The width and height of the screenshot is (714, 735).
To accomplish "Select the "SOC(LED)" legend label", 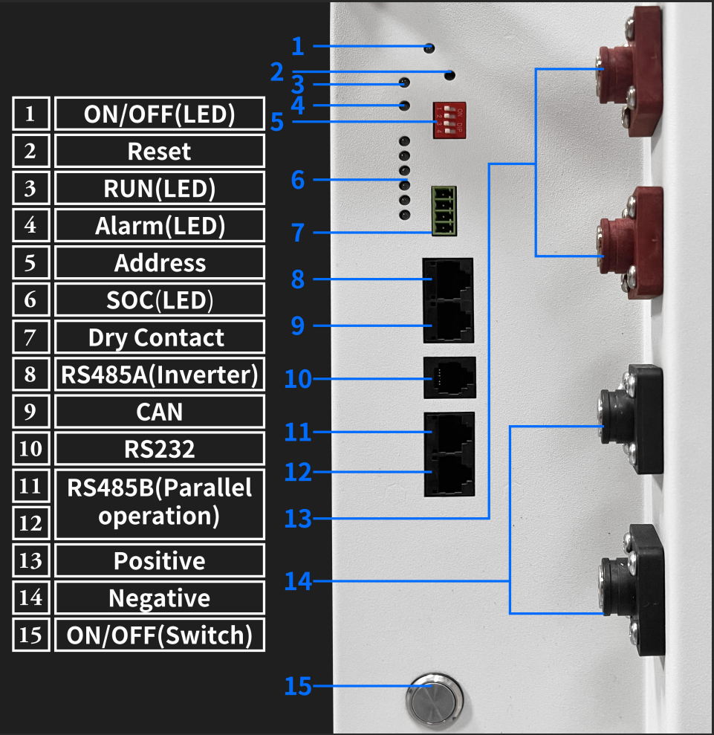I will coord(160,299).
